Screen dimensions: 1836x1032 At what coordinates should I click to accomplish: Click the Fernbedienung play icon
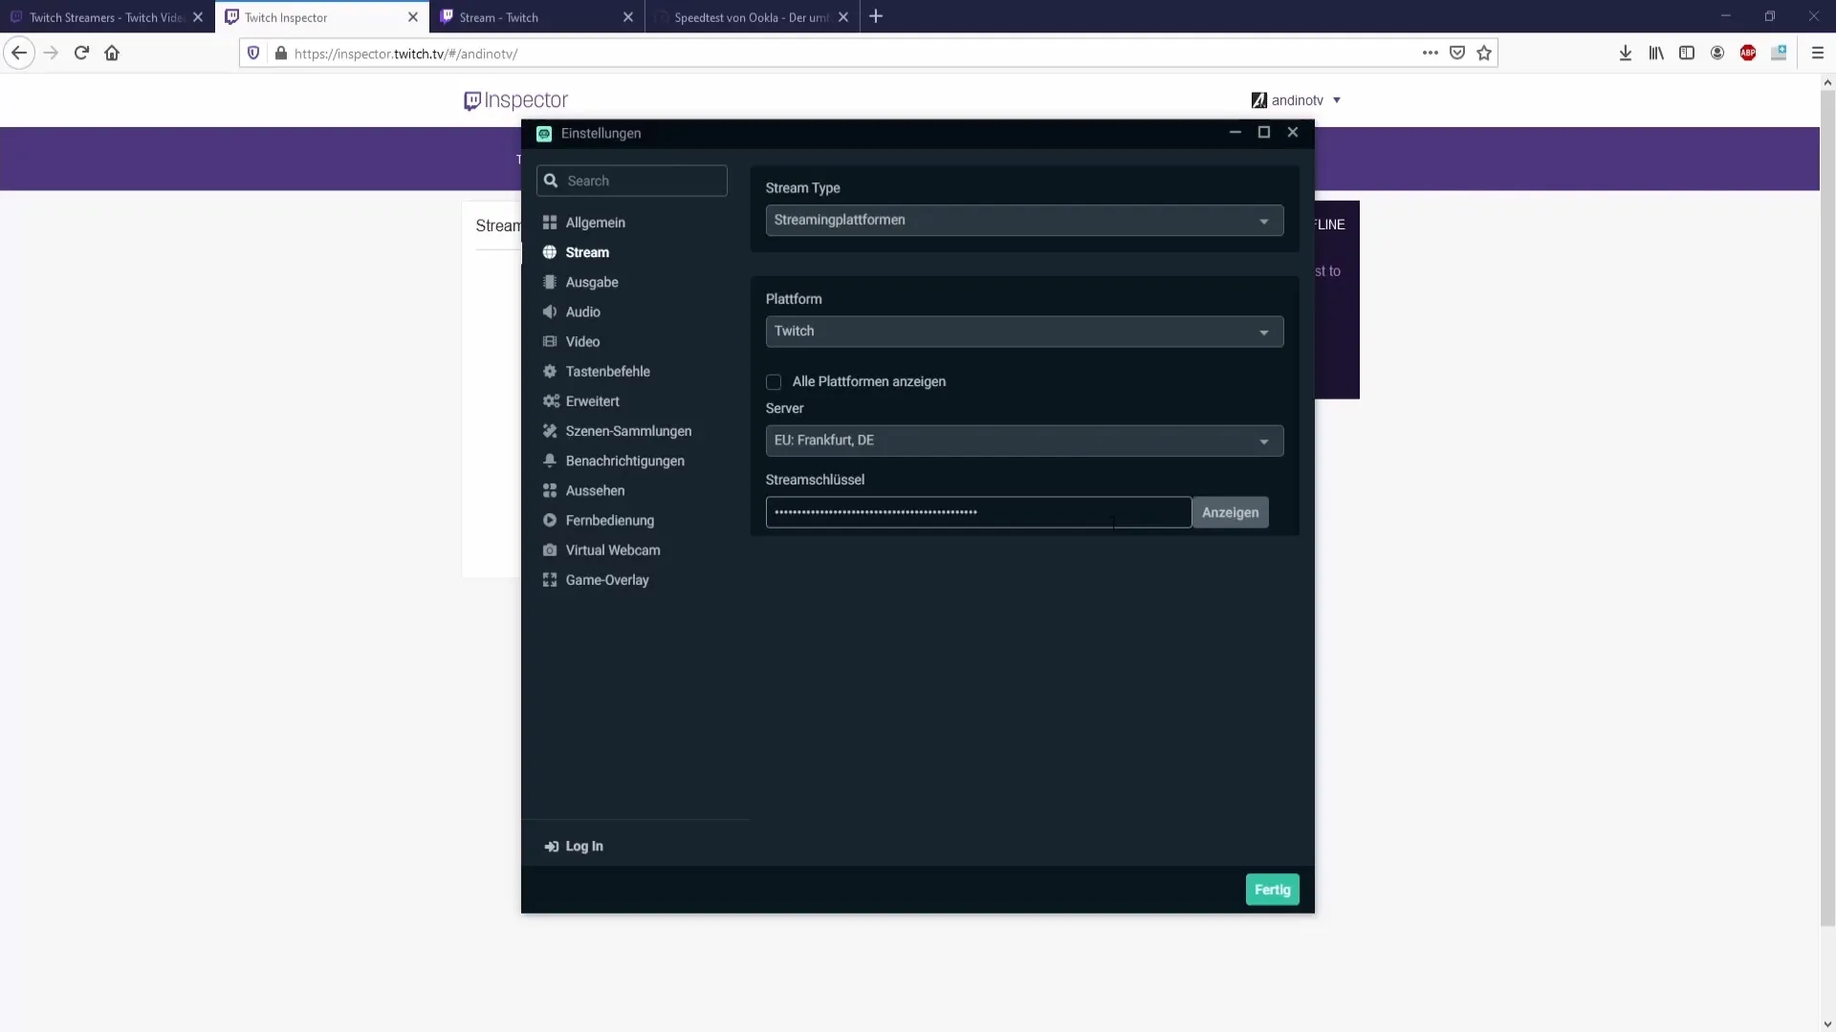[x=550, y=520]
